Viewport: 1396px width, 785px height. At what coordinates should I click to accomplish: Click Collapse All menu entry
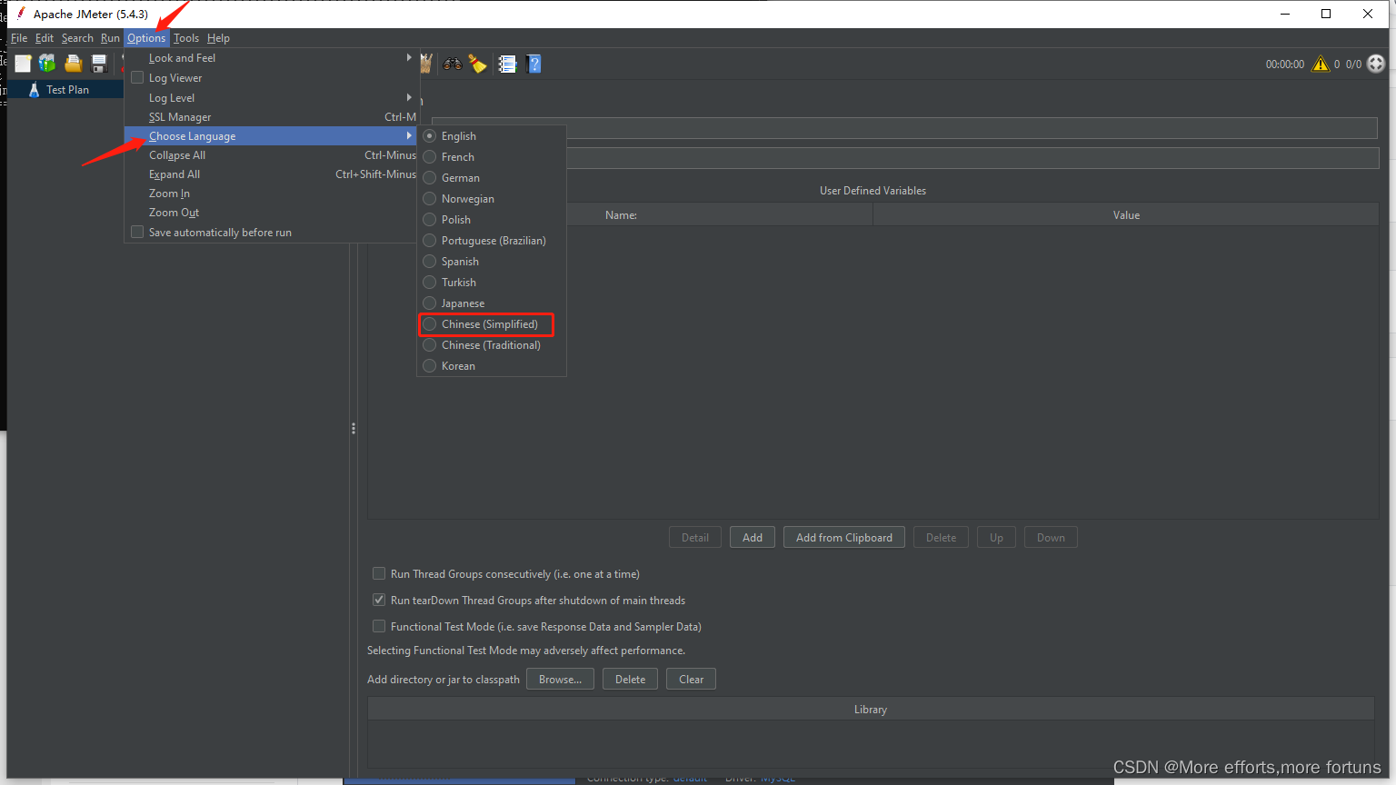(x=272, y=154)
